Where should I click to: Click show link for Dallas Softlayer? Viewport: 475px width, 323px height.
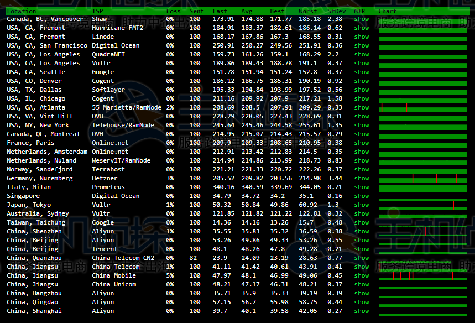[x=362, y=90]
